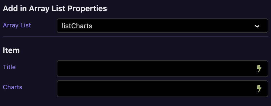Open dynamic binding for the Charts property

coord(259,88)
